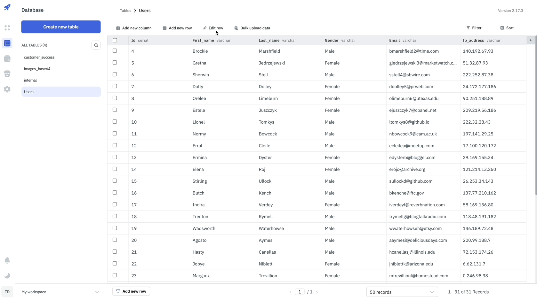
Task: Tick the checkbox for row Id 15
Action: [115, 181]
